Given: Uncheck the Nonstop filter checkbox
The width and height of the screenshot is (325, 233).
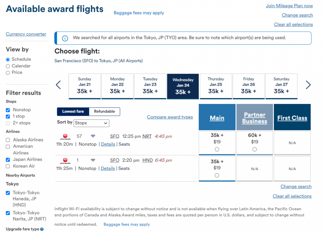Looking at the screenshot, I should click(x=8, y=110).
